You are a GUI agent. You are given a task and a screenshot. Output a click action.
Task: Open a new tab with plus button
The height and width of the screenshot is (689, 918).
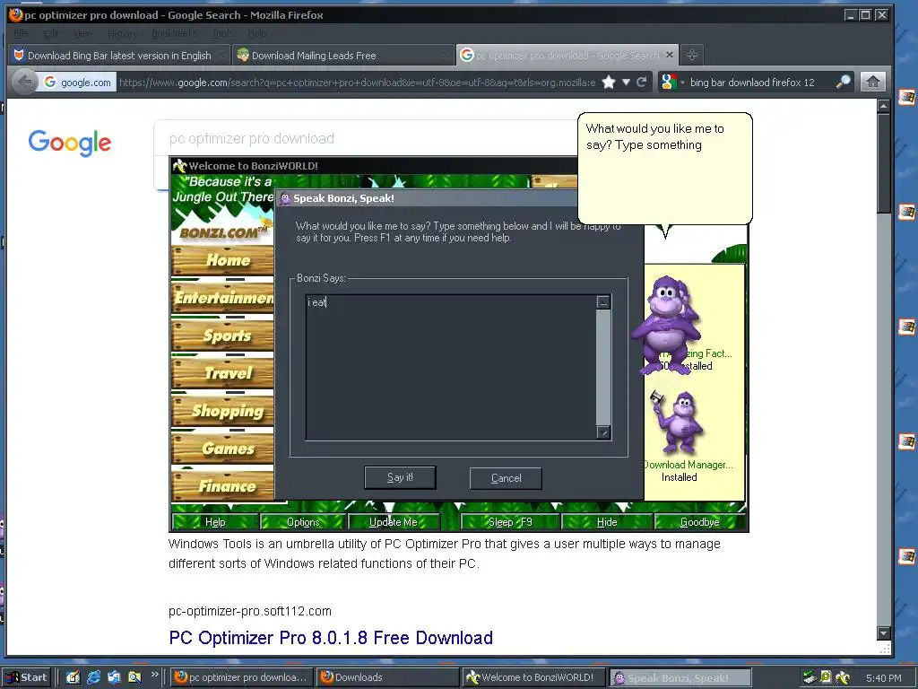click(x=692, y=55)
